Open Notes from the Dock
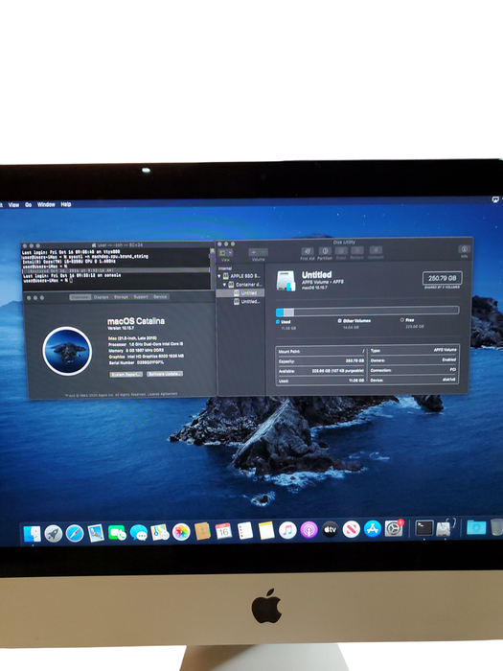This screenshot has width=503, height=671. click(266, 531)
